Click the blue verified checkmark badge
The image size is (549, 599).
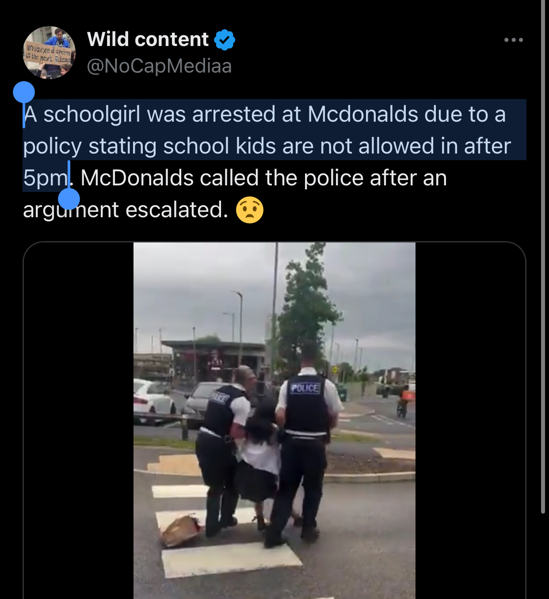click(x=225, y=40)
